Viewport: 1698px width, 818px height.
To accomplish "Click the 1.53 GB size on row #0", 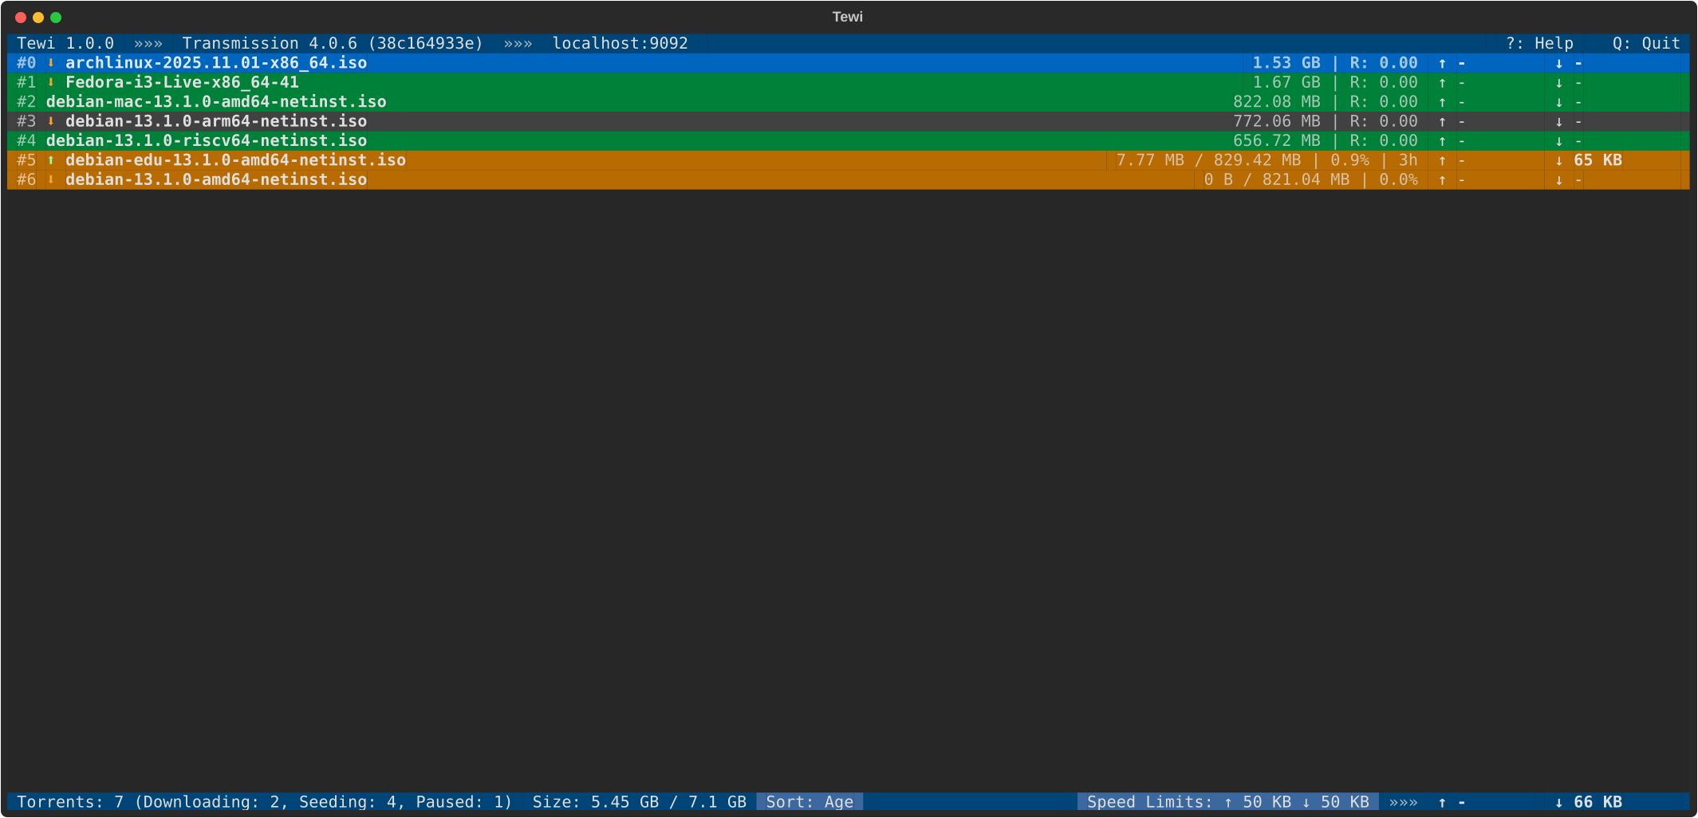I will (x=1286, y=63).
